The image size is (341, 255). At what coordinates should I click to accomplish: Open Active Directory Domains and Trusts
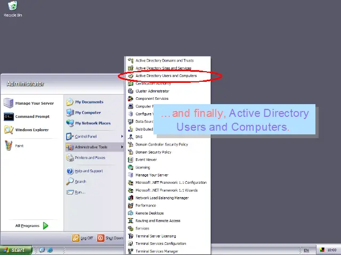point(168,61)
